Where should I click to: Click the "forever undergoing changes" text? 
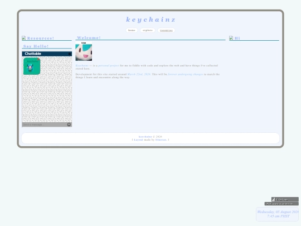click(186, 74)
